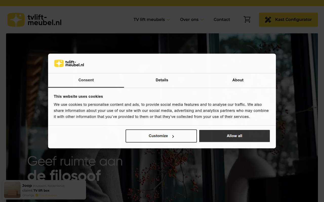The height and width of the screenshot is (202, 324).
Task: Click the Flip meubels link
Action: 48,195
